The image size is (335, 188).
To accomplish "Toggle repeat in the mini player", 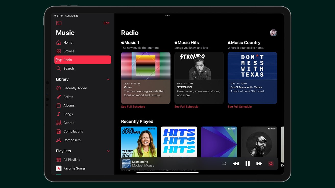I will tap(271, 164).
